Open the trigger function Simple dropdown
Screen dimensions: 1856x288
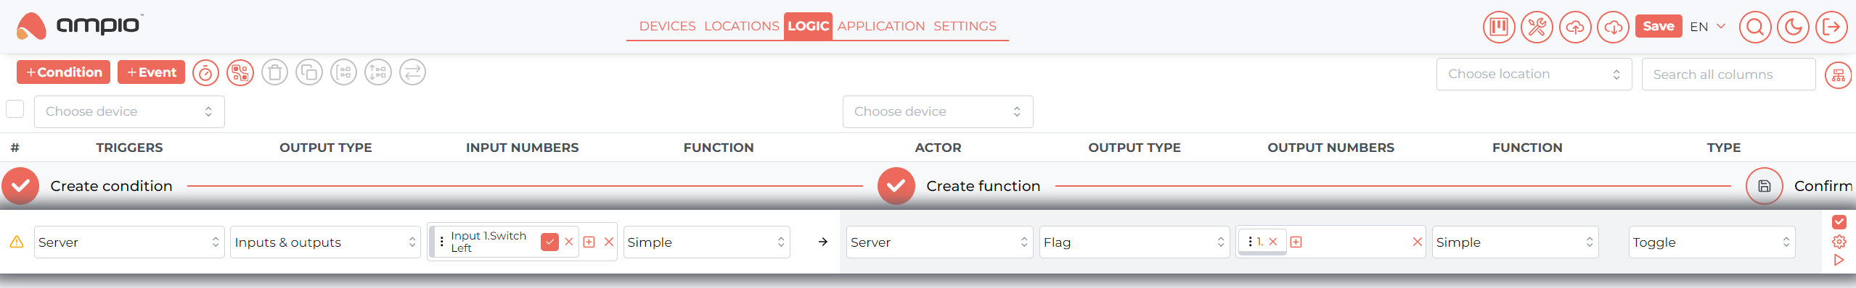(707, 242)
